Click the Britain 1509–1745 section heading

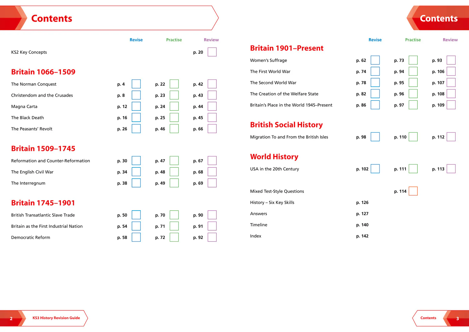[x=43, y=149]
